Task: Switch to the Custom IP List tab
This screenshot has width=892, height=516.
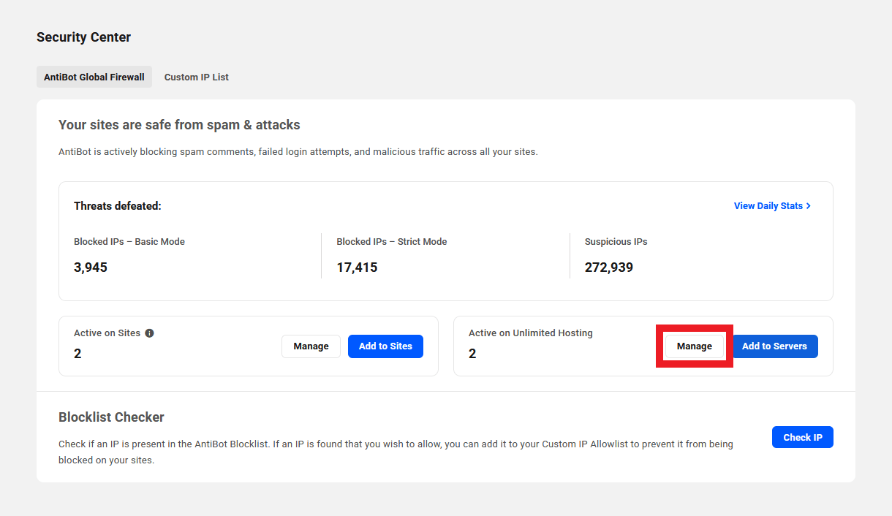Action: 197,77
